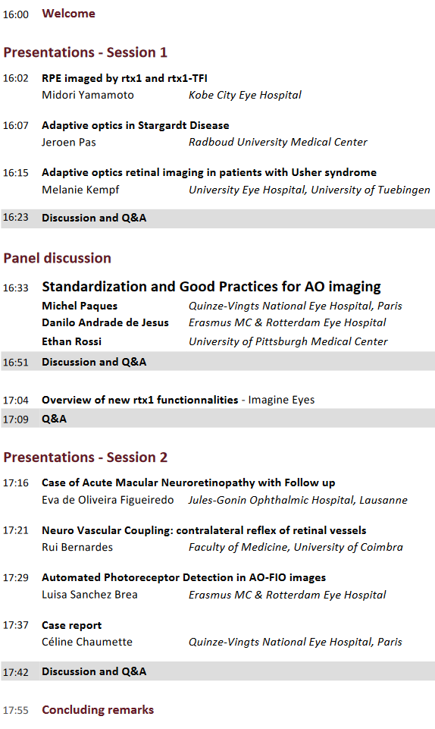Click University of Pittsburgh Medical Center affiliation
Viewport: 435px width, 729px height.
coord(288,341)
